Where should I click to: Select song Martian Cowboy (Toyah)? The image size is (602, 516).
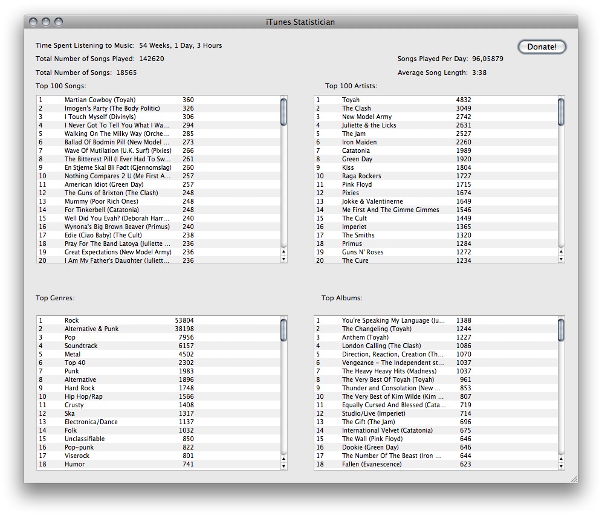(x=158, y=100)
